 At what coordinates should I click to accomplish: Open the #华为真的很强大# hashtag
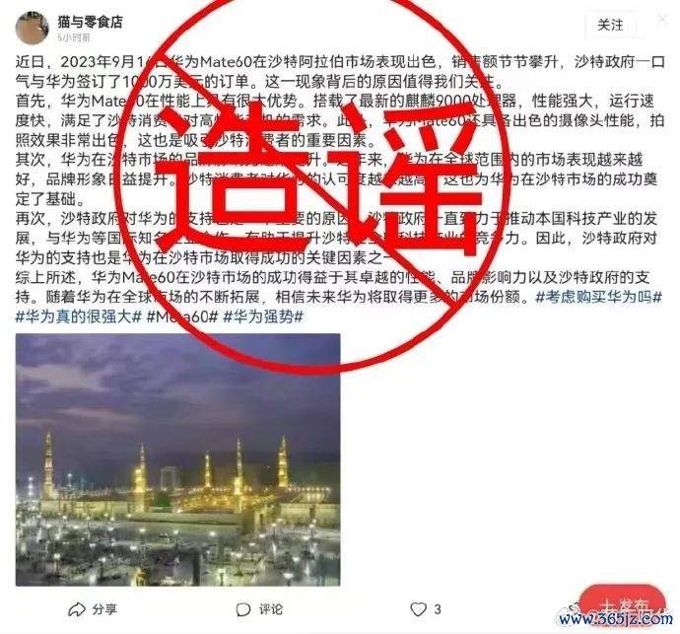(79, 317)
